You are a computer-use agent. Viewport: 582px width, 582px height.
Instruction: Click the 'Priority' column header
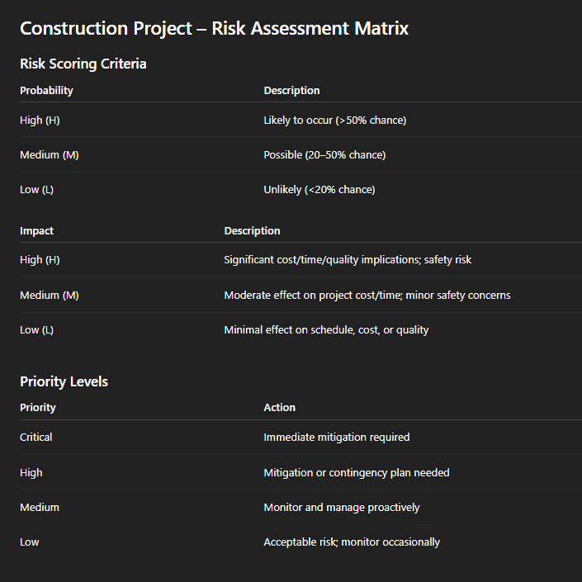tap(38, 408)
